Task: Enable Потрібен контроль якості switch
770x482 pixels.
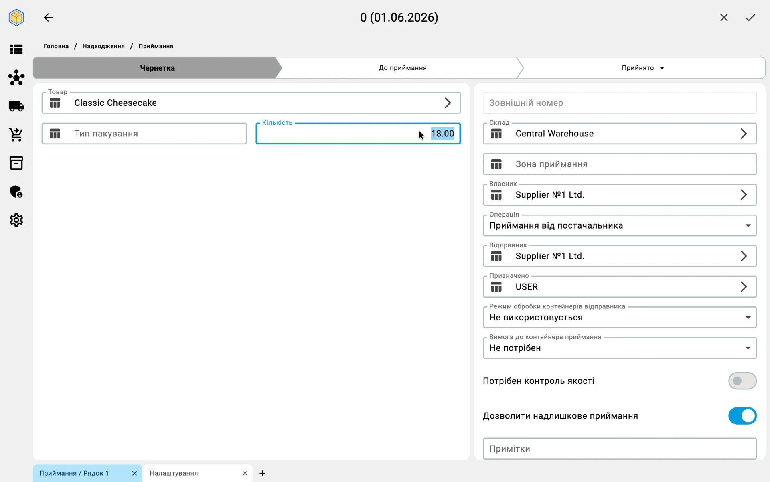Action: (742, 381)
